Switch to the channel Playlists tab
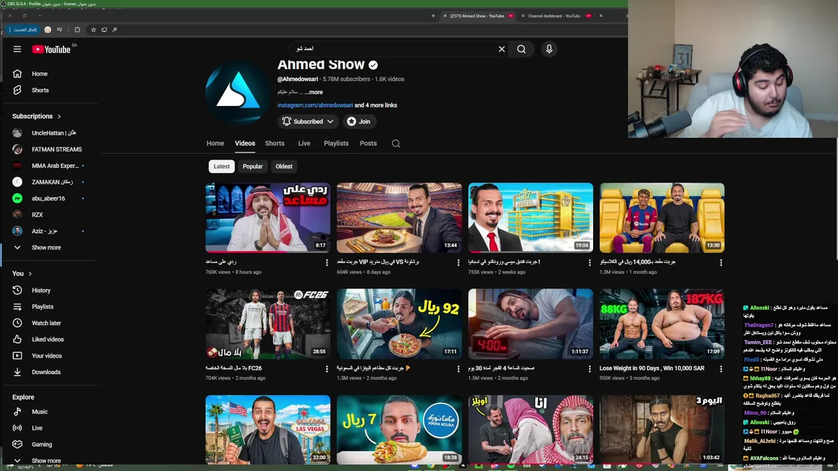The width and height of the screenshot is (838, 471). (x=336, y=143)
